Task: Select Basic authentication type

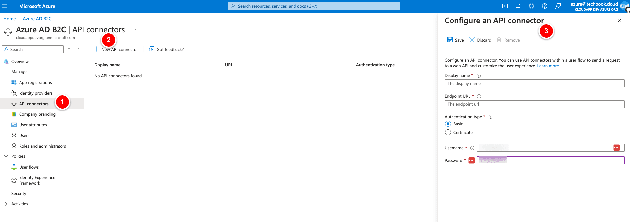Action: point(448,124)
